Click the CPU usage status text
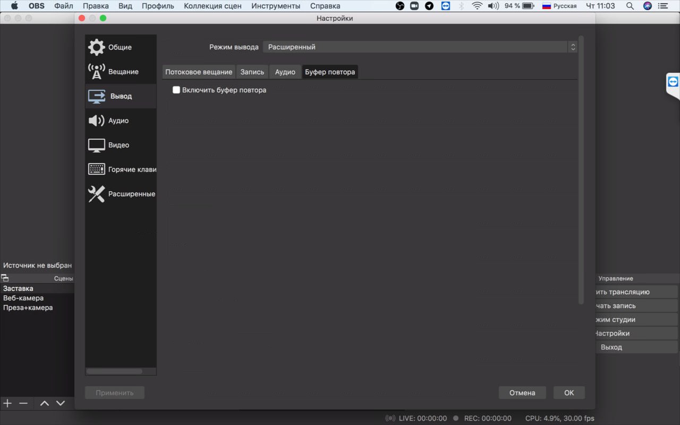This screenshot has height=425, width=680. coord(560,418)
